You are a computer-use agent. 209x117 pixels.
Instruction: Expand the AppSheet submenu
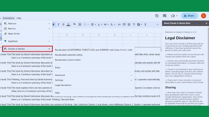pos(27,41)
